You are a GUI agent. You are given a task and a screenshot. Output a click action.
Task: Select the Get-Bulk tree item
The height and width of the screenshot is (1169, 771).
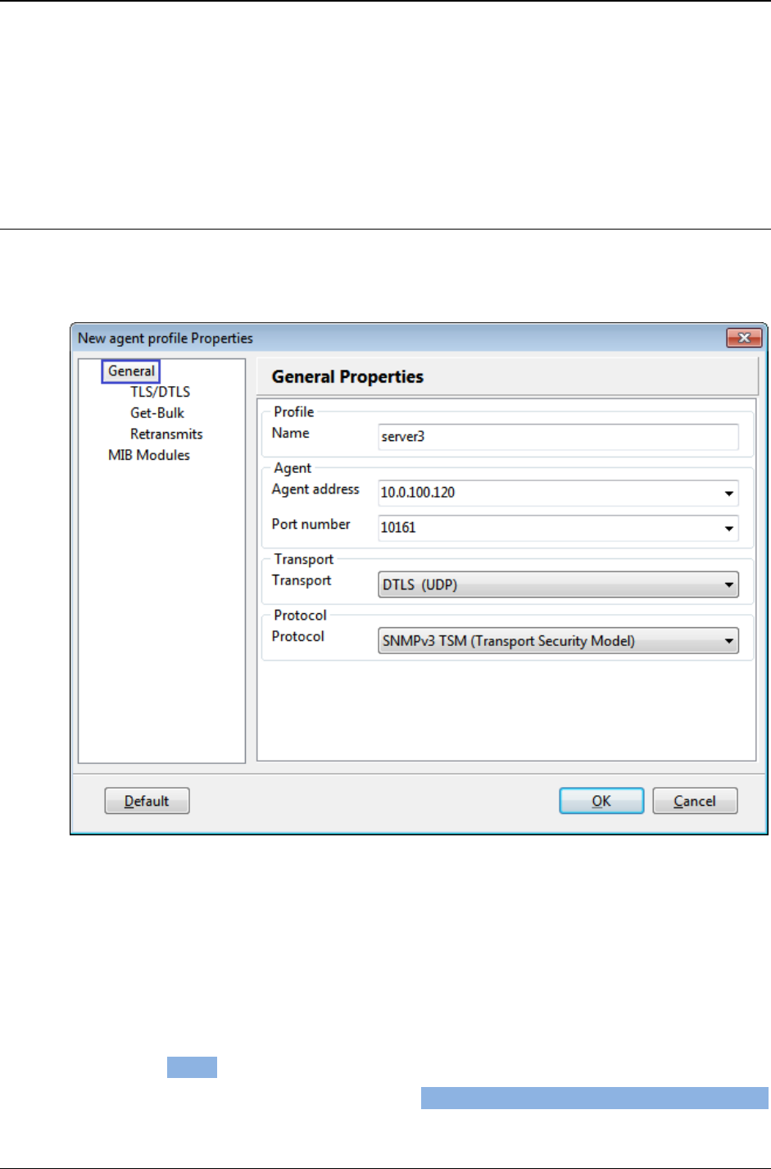tap(157, 413)
